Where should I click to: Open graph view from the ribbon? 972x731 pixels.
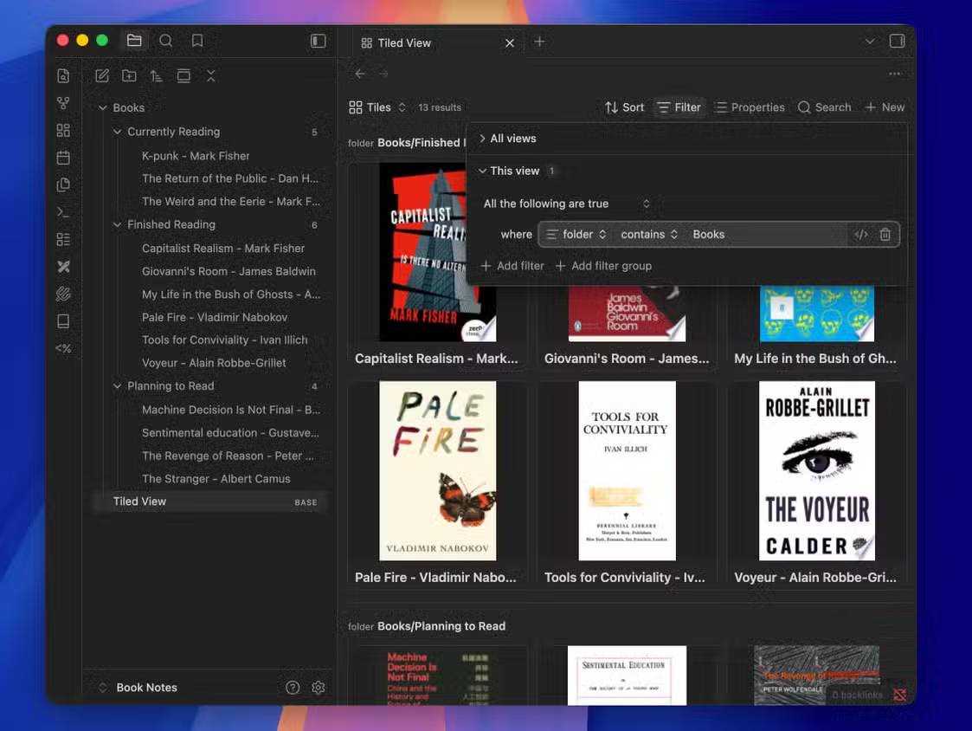(x=63, y=103)
